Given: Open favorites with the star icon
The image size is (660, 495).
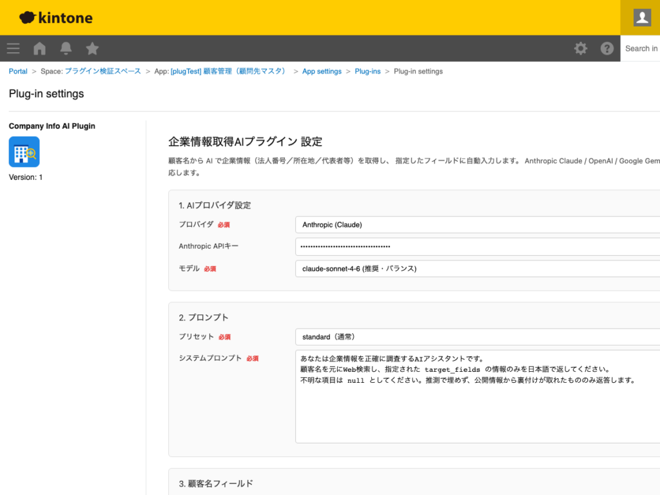Looking at the screenshot, I should coord(92,48).
